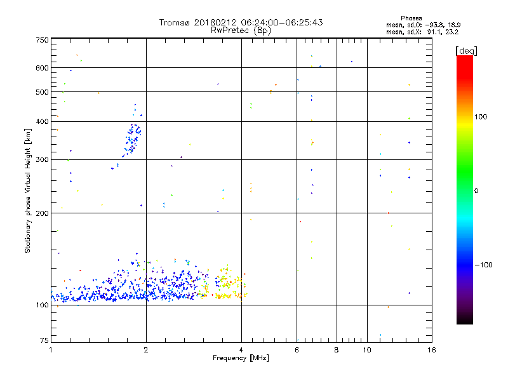Click x-axis tick label "1"
This screenshot has height=381, width=508.
[x=51, y=350]
